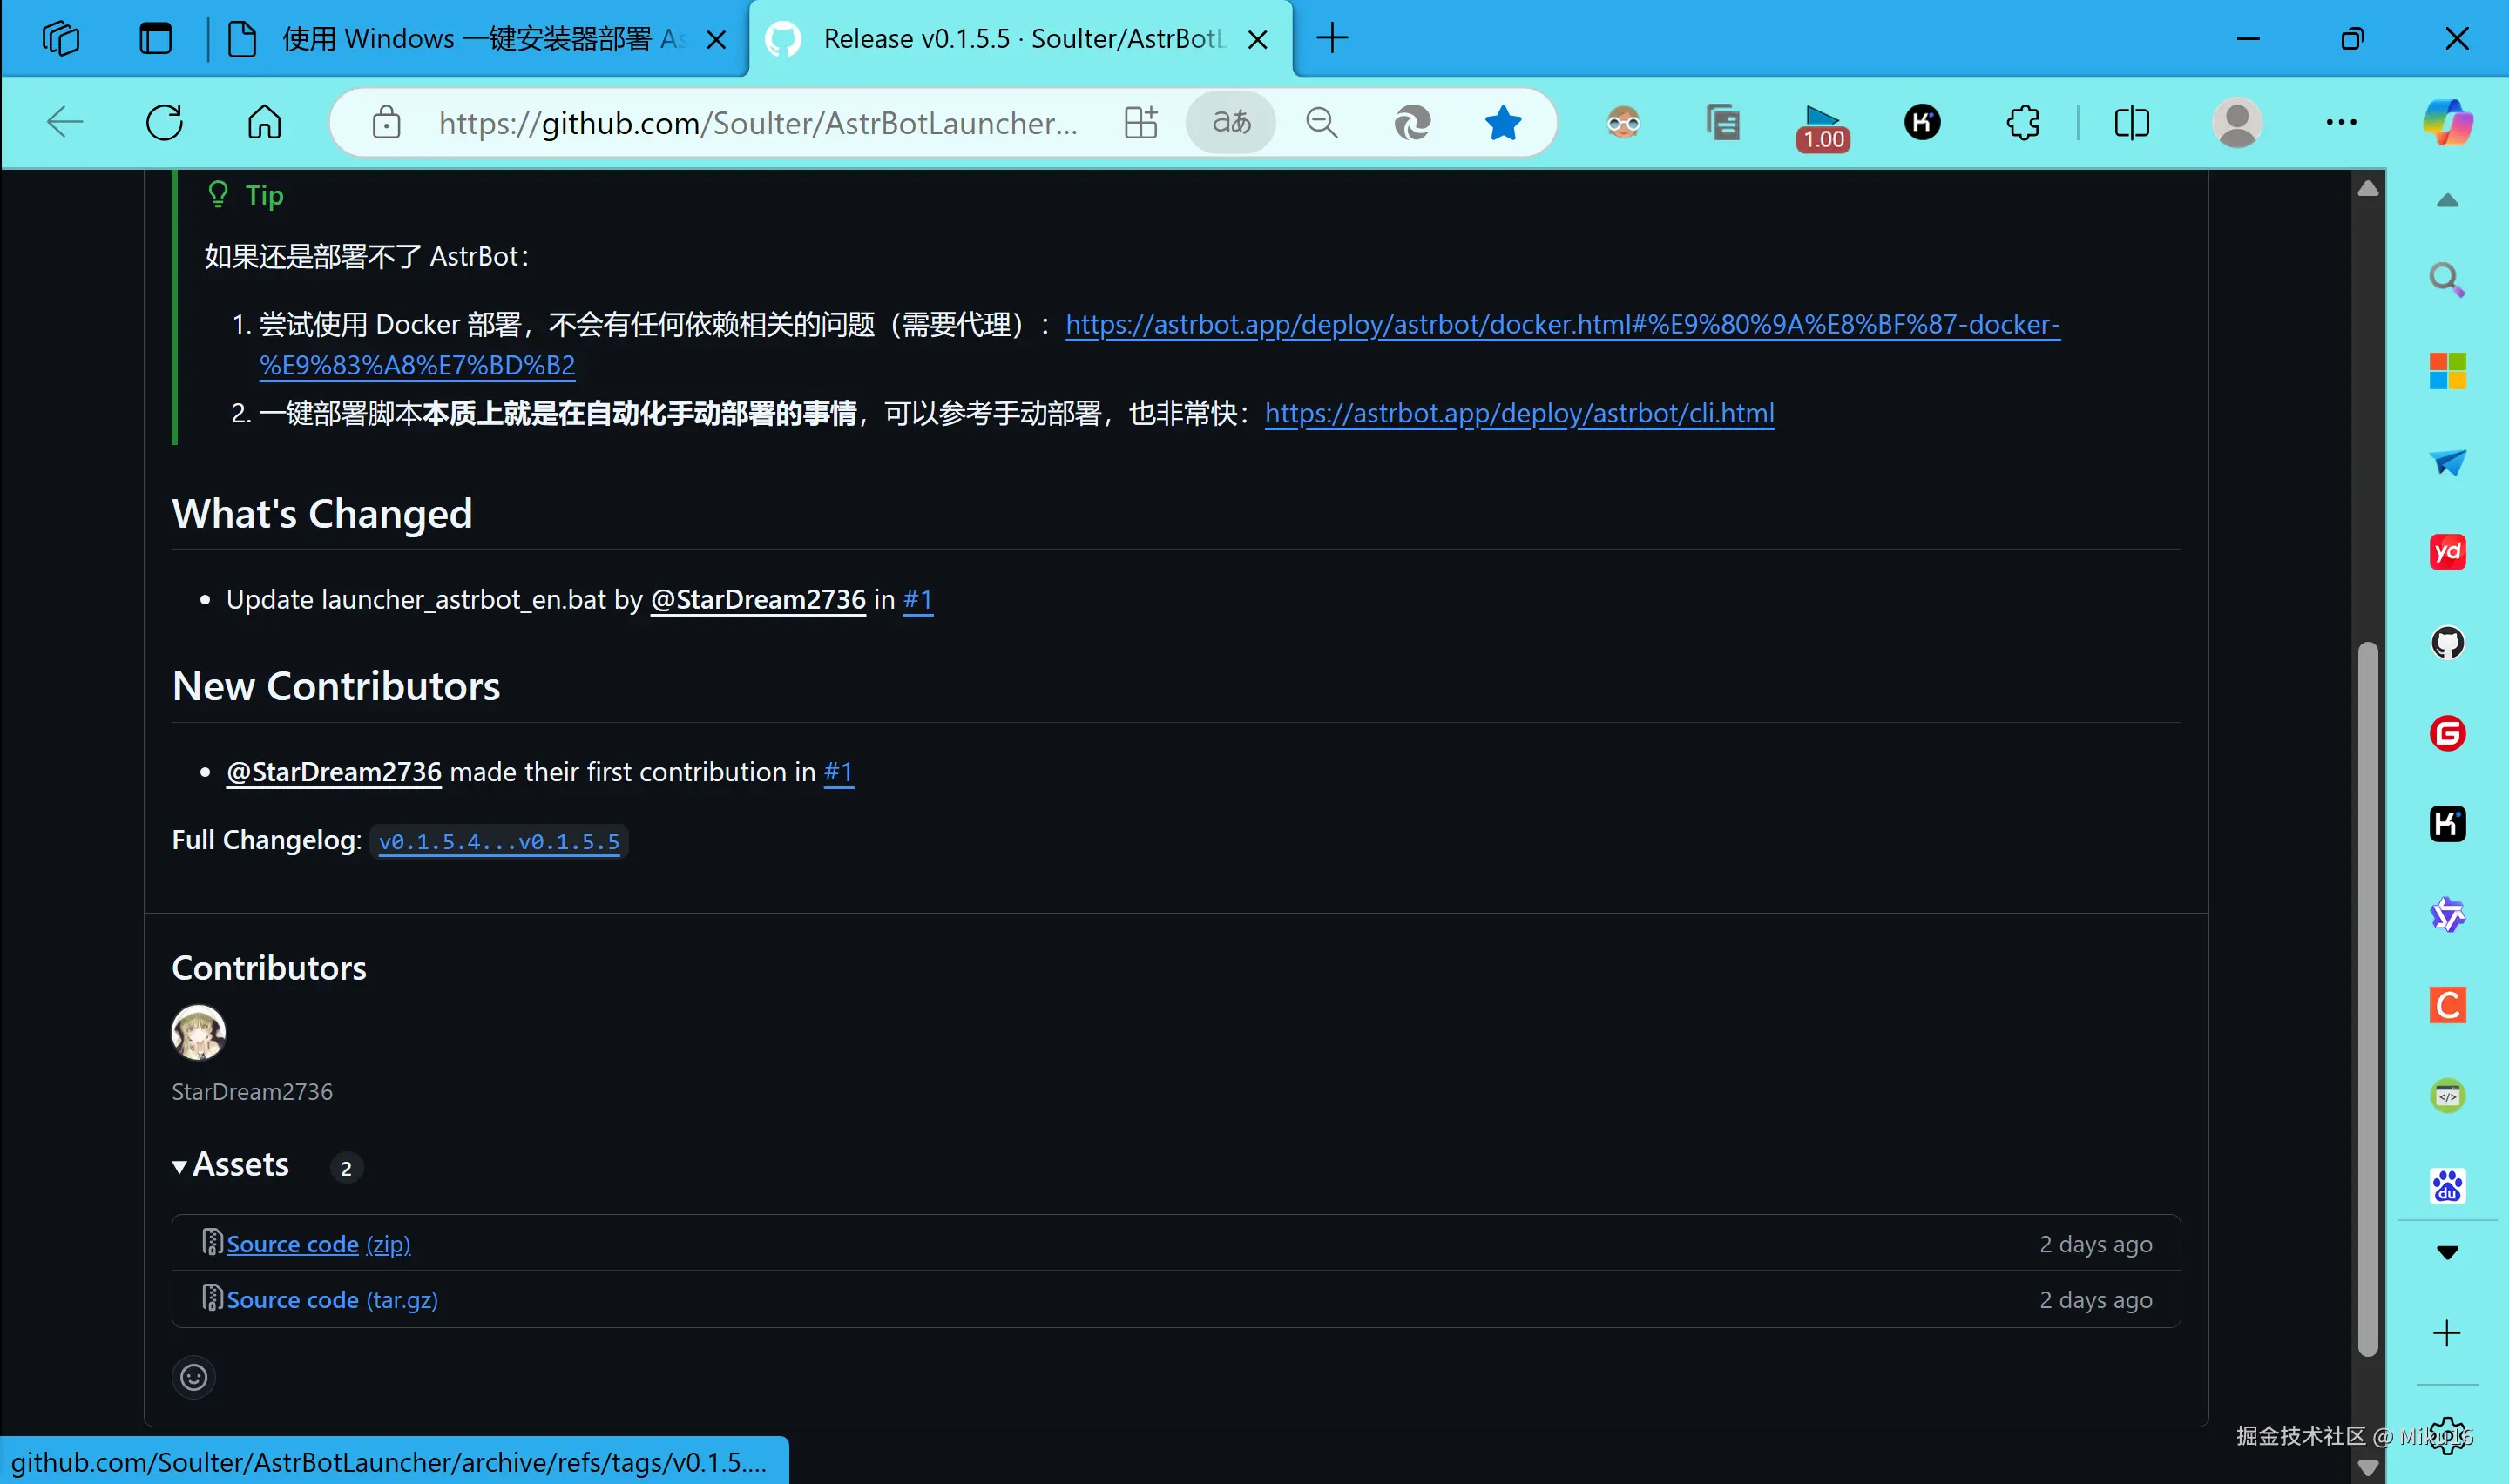The image size is (2509, 1484).
Task: Open a new tab with plus button
Action: coord(1331,39)
